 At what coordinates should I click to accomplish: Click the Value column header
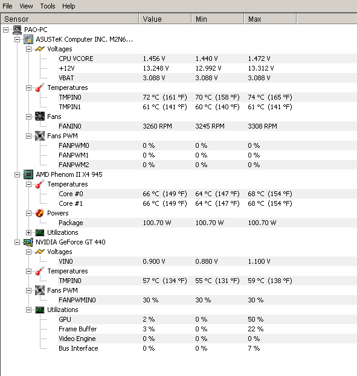pos(165,19)
